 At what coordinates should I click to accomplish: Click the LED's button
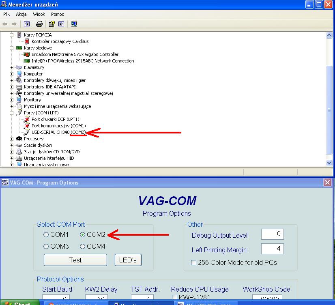pyautogui.click(x=128, y=260)
